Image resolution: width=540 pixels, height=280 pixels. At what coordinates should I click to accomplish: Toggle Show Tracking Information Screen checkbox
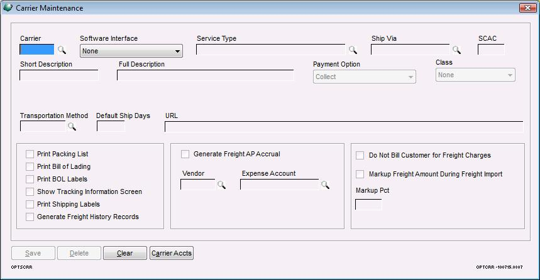pyautogui.click(x=30, y=191)
